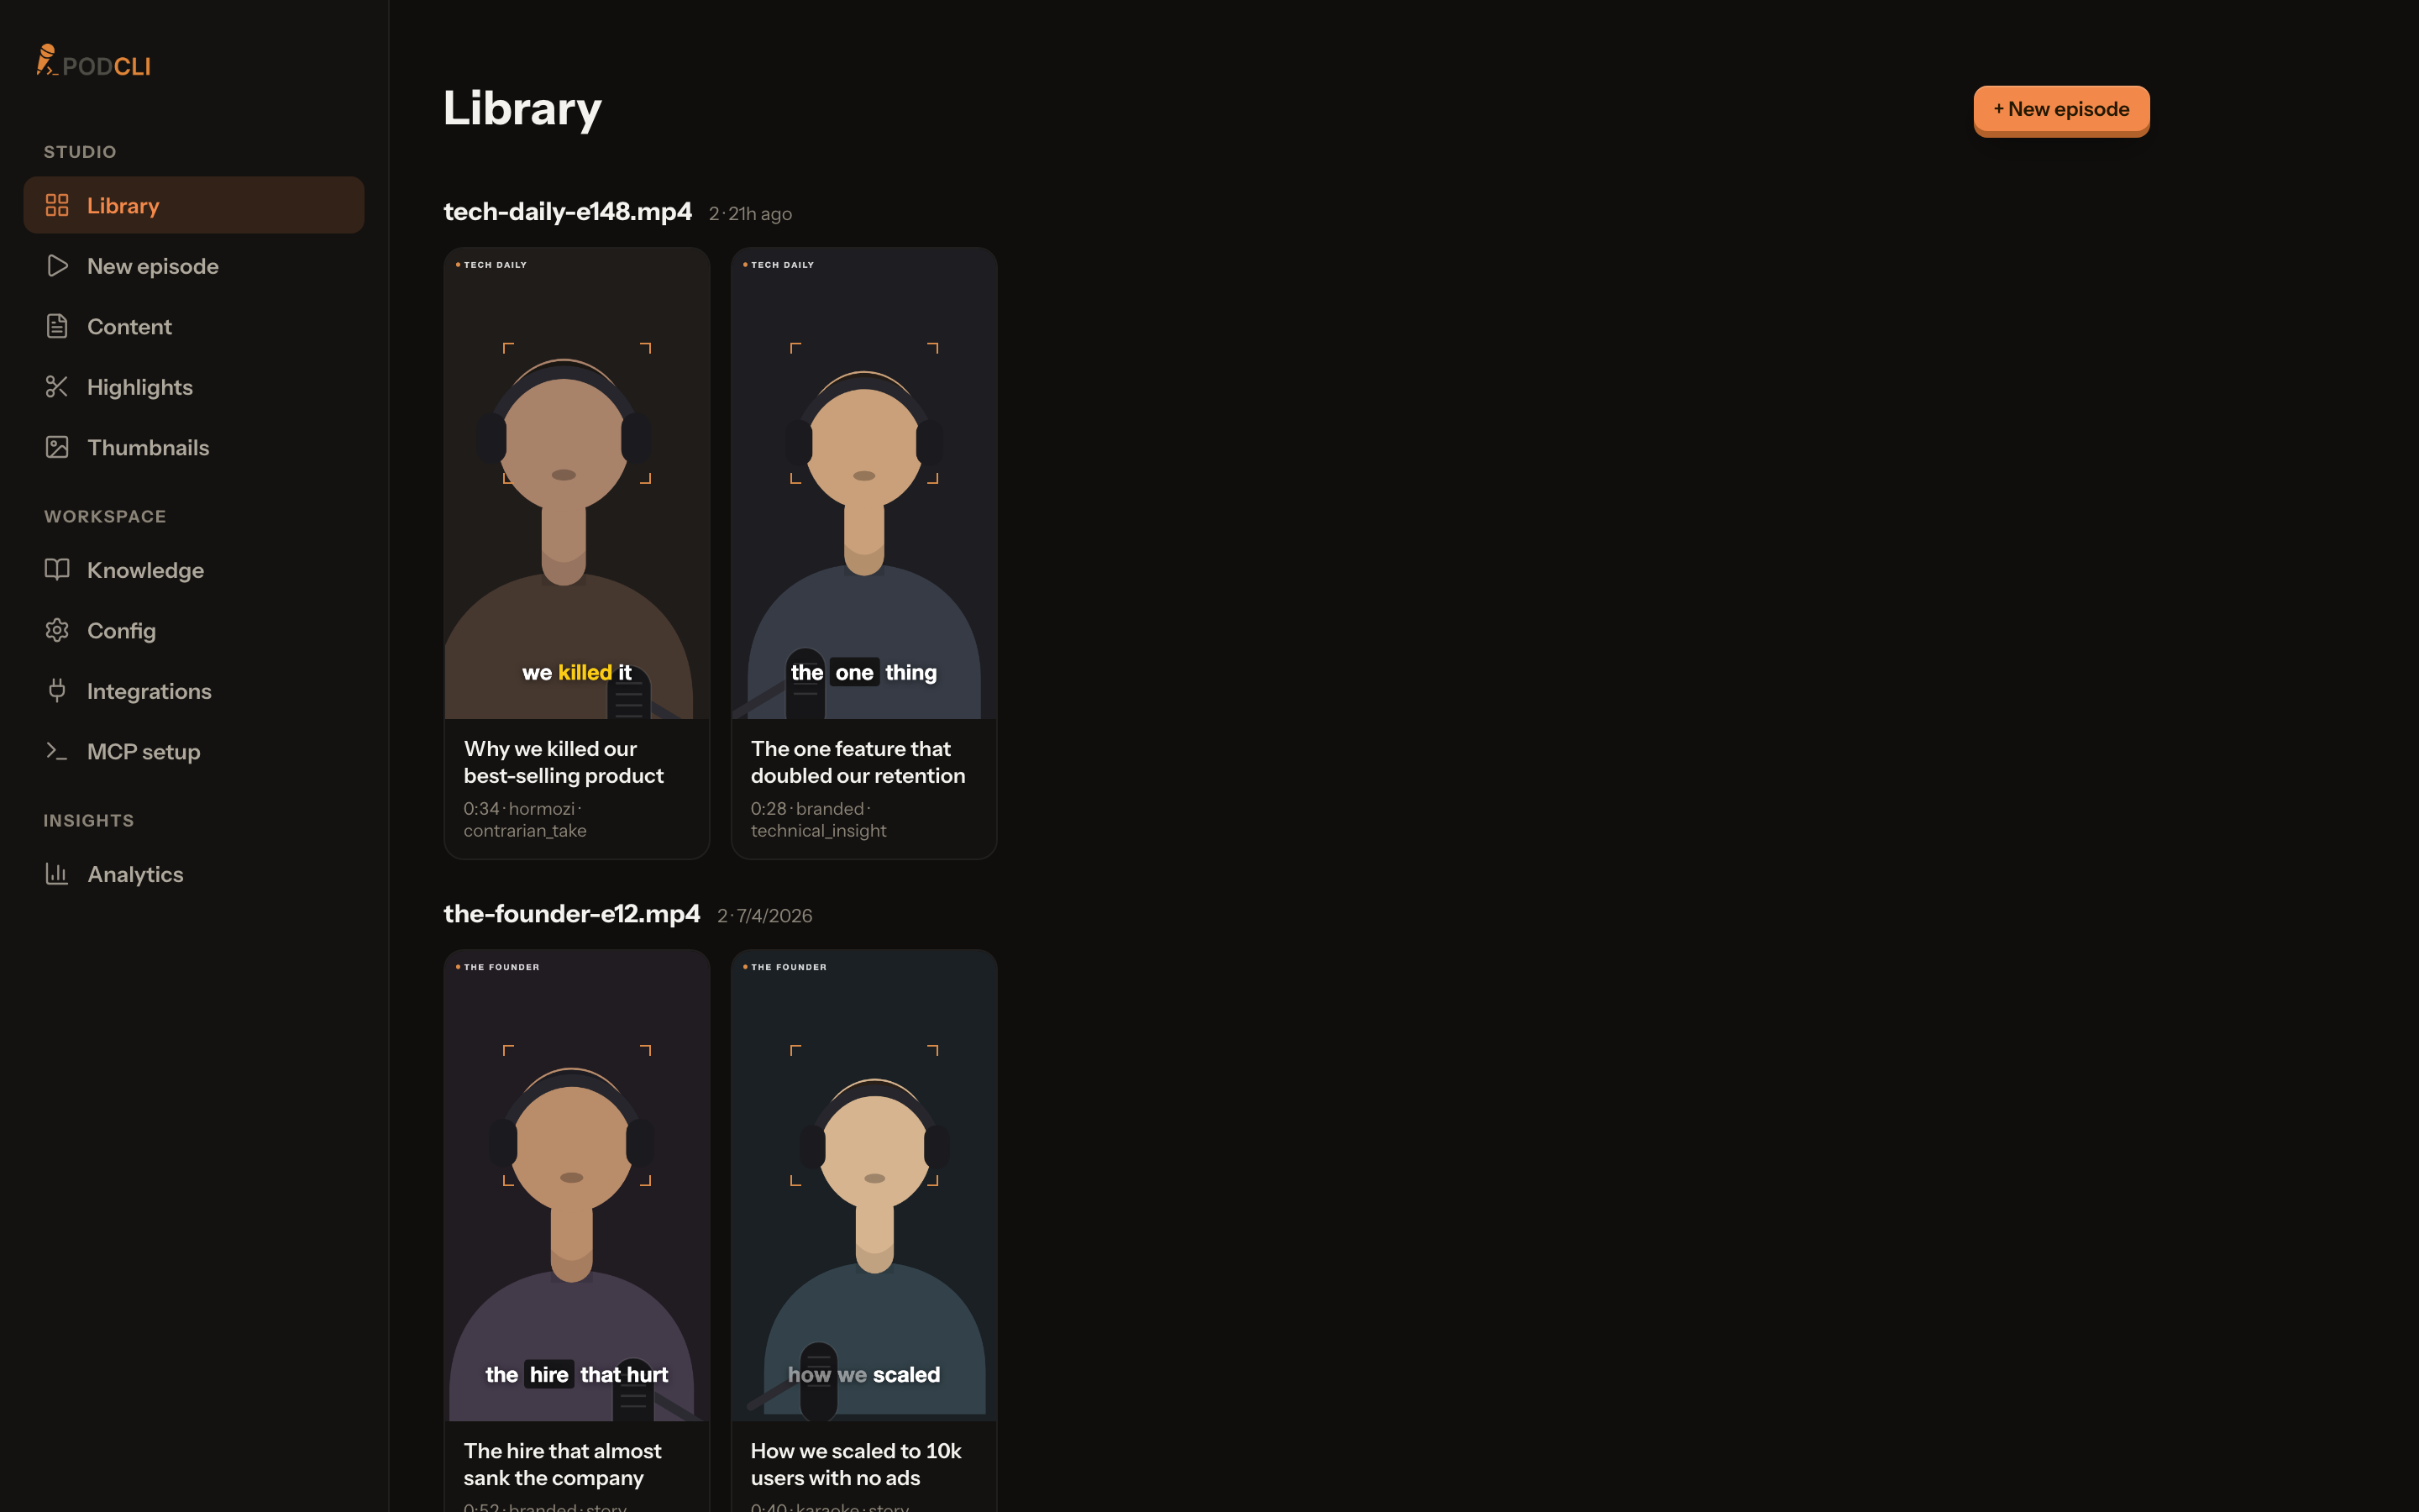Click the plug icon beside Integrations
Viewport: 2419px width, 1512px height.
pos(57,691)
